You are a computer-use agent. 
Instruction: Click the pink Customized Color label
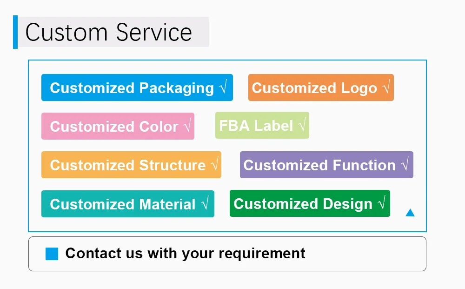pyautogui.click(x=118, y=126)
